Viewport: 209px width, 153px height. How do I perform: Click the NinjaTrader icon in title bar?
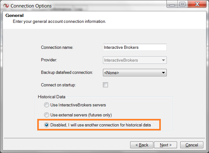(x=6, y=6)
